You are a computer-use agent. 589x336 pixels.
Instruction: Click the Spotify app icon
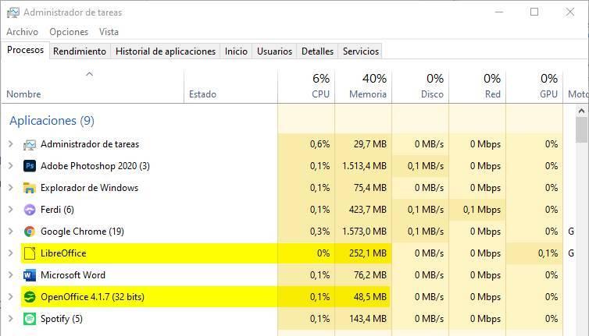pyautogui.click(x=30, y=319)
